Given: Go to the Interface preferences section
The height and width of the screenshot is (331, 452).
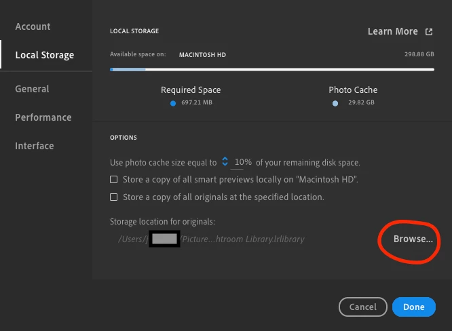Looking at the screenshot, I should point(35,146).
